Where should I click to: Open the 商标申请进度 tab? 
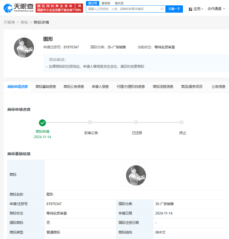(x=18, y=87)
